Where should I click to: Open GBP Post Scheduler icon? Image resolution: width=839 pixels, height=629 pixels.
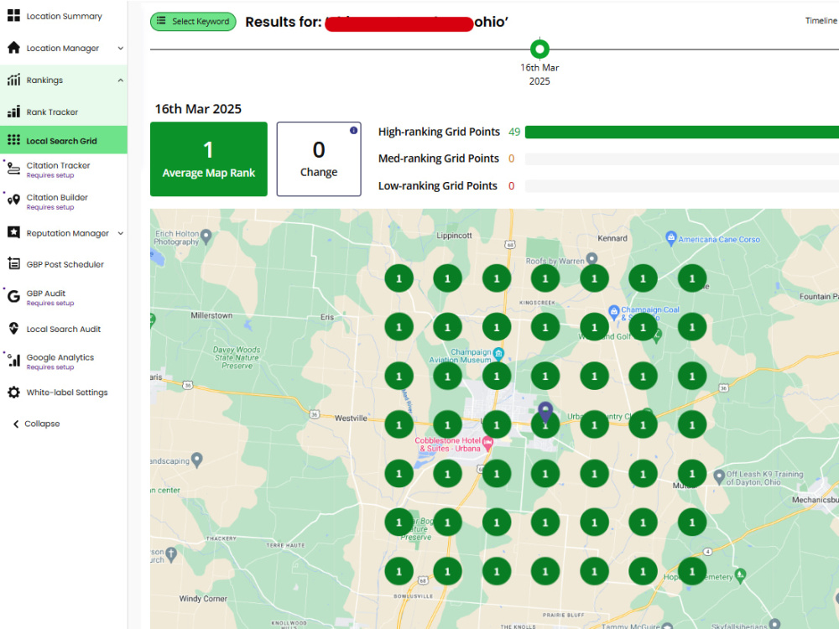(x=13, y=263)
